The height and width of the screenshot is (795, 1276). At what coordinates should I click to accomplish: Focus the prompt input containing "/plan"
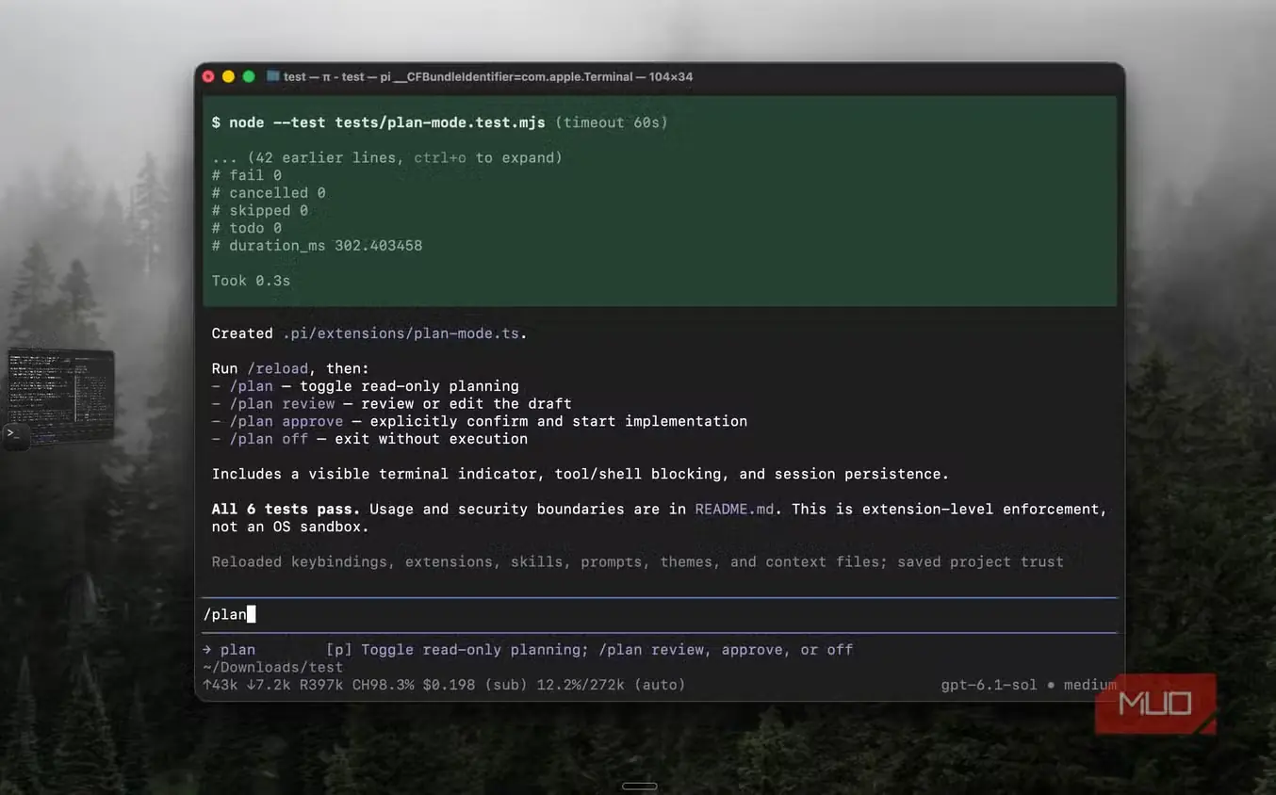[x=660, y=614]
